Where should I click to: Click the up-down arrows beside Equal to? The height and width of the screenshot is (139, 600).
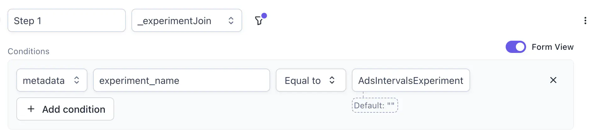pos(332,80)
